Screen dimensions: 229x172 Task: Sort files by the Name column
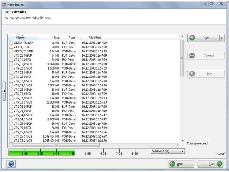coord(21,37)
